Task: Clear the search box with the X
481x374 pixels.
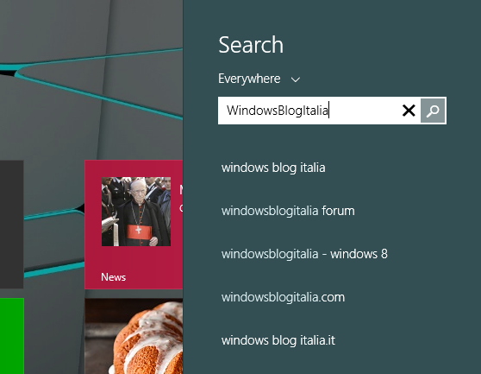Action: click(x=409, y=111)
